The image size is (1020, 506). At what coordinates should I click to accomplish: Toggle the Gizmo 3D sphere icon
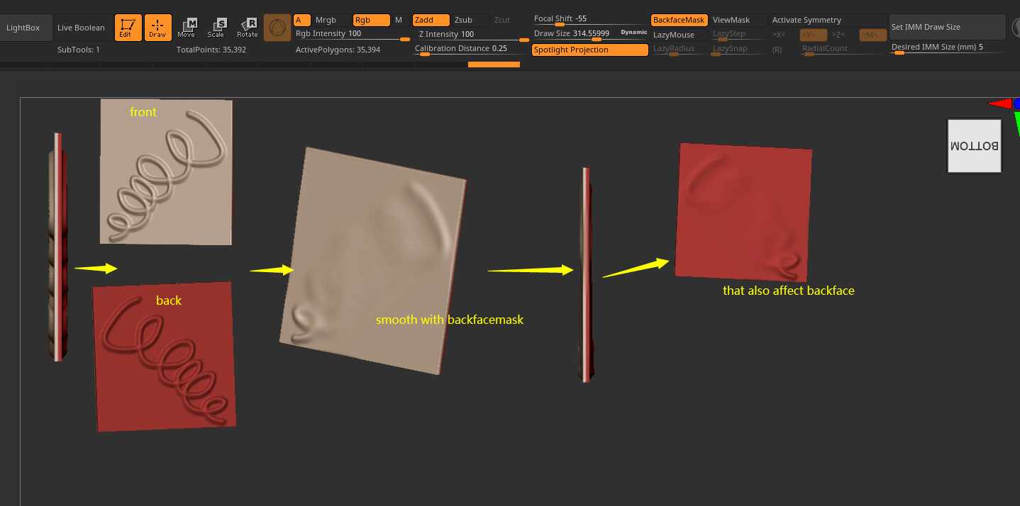[x=277, y=28]
